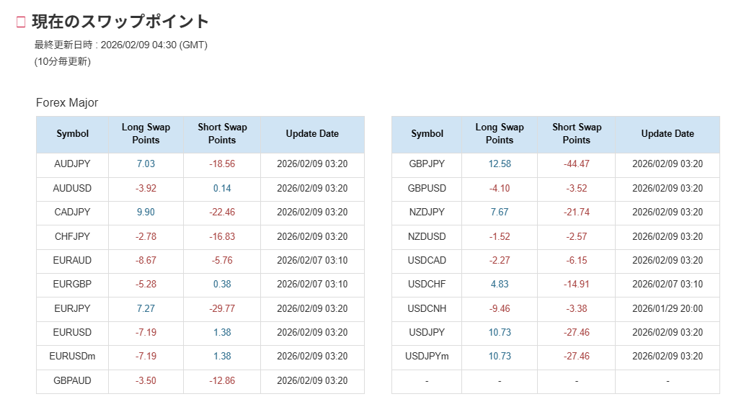The height and width of the screenshot is (407, 749).
Task: Click the icon beside the 現在のスワップポイント heading
Action: point(21,22)
